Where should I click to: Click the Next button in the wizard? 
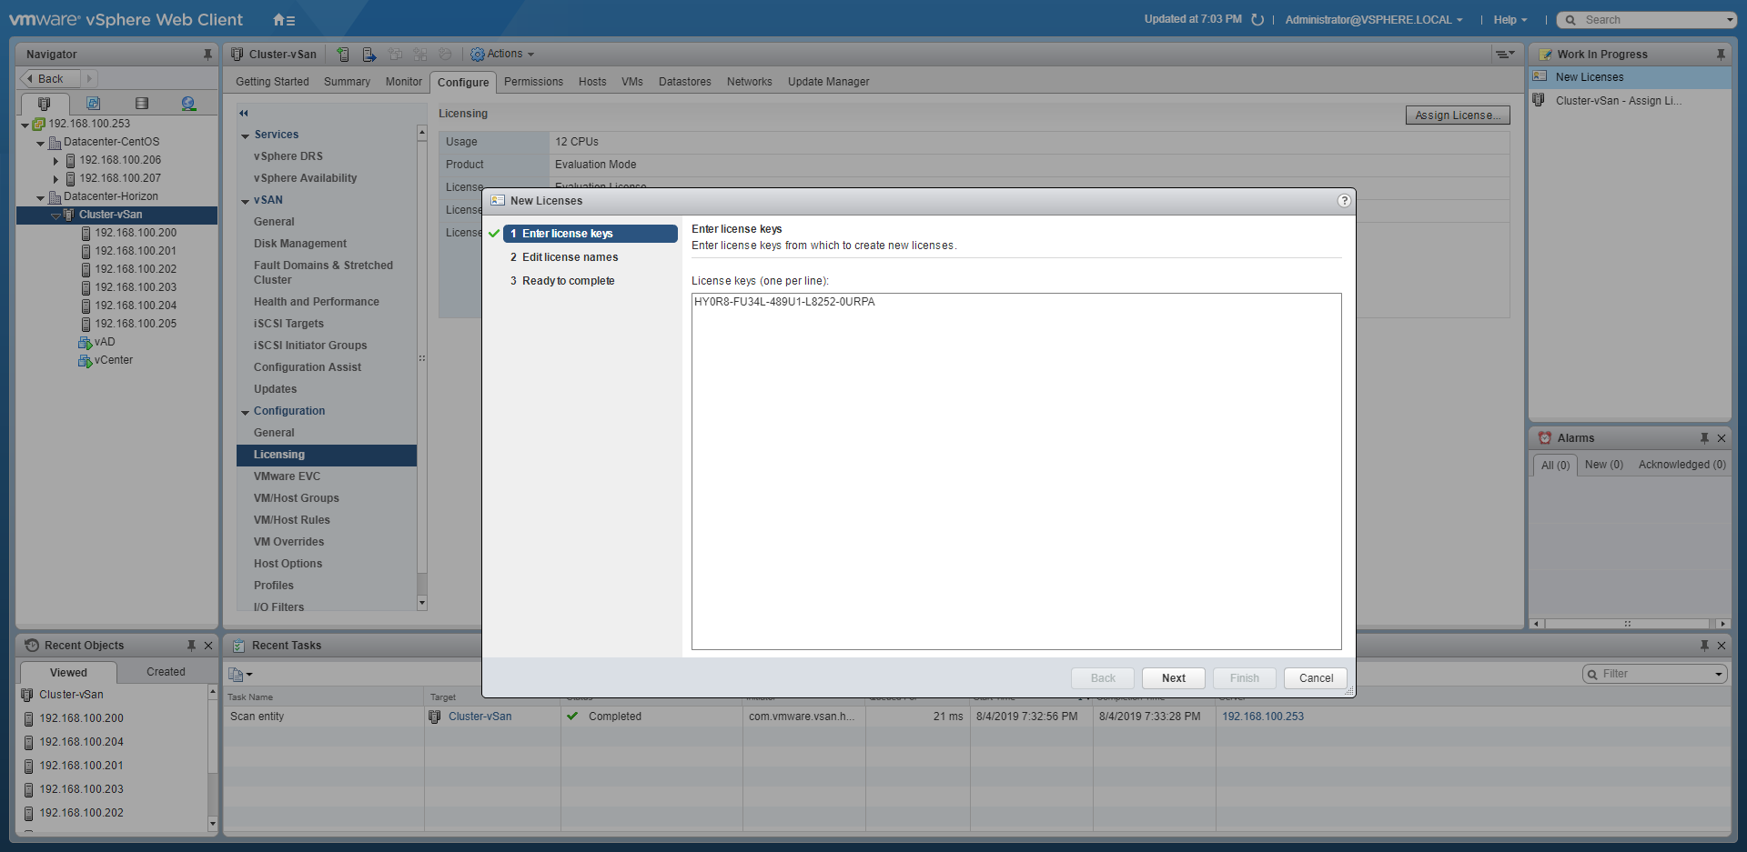1173,678
